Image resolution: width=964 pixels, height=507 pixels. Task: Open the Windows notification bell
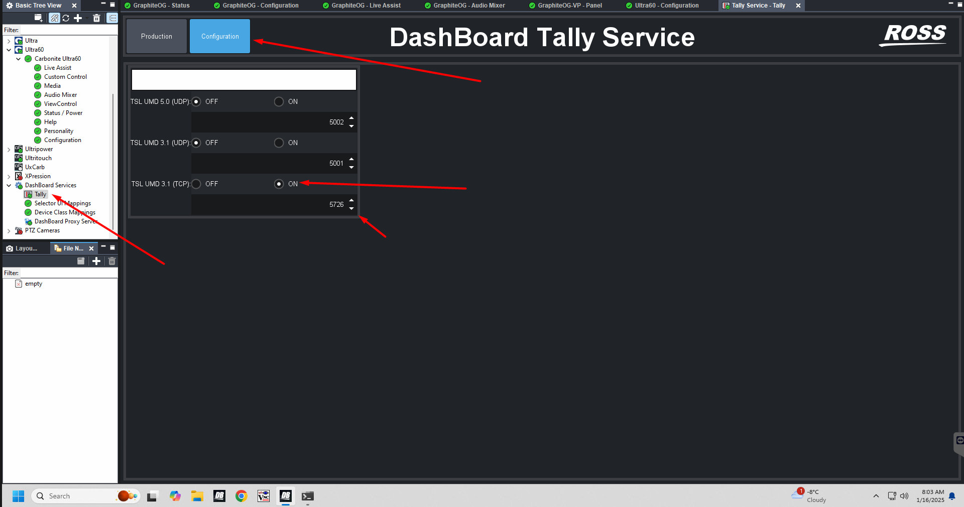952,496
